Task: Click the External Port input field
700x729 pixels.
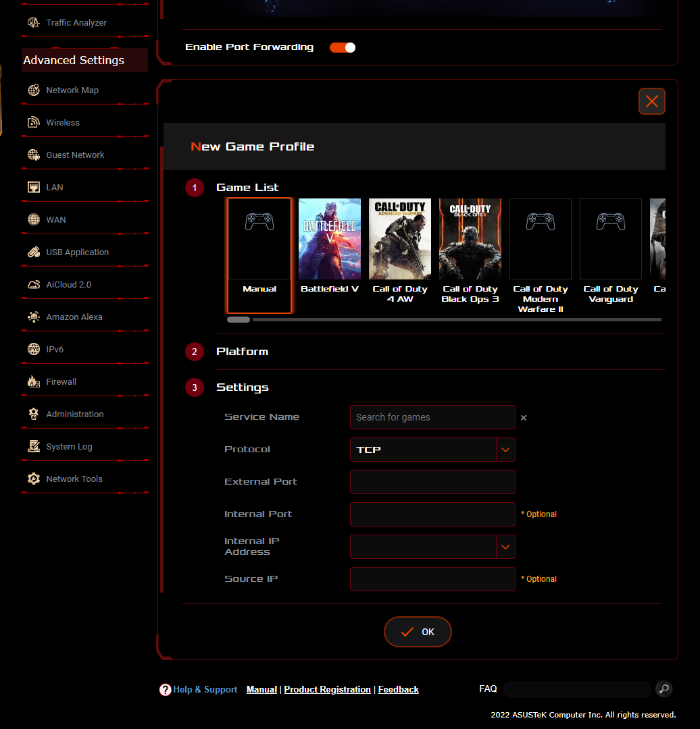Action: click(x=432, y=482)
